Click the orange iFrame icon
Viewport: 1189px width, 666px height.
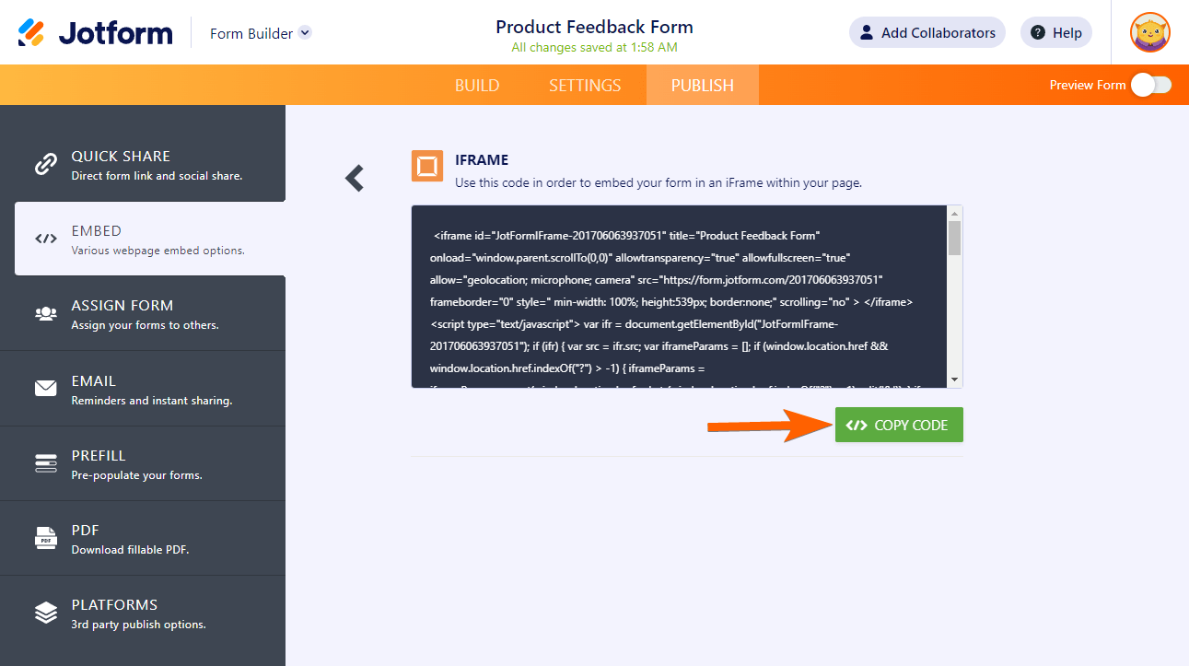[x=427, y=166]
